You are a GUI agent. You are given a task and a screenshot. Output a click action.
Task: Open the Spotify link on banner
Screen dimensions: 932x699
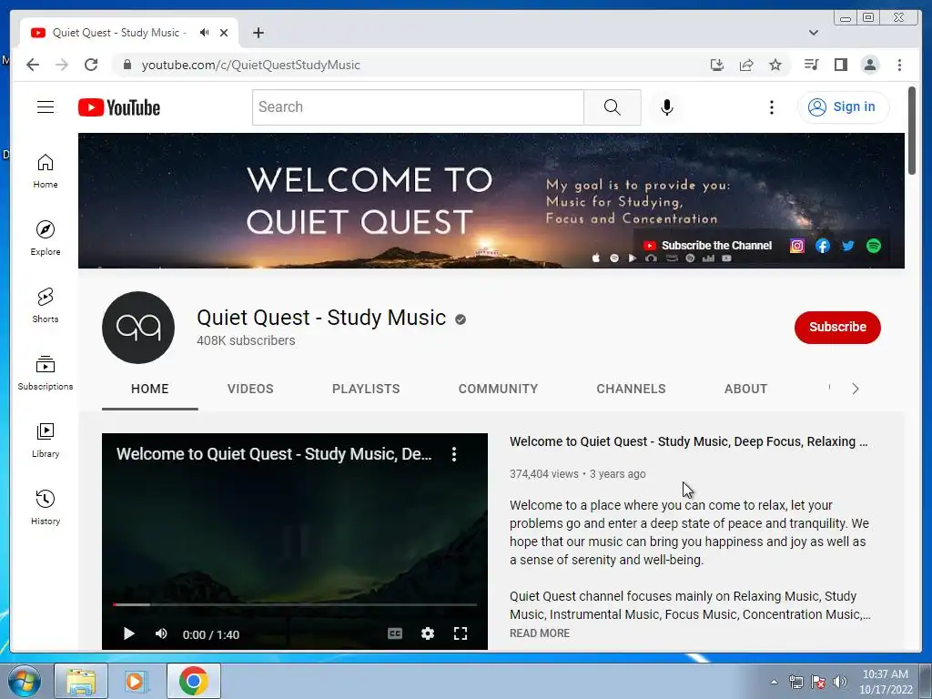tap(874, 246)
